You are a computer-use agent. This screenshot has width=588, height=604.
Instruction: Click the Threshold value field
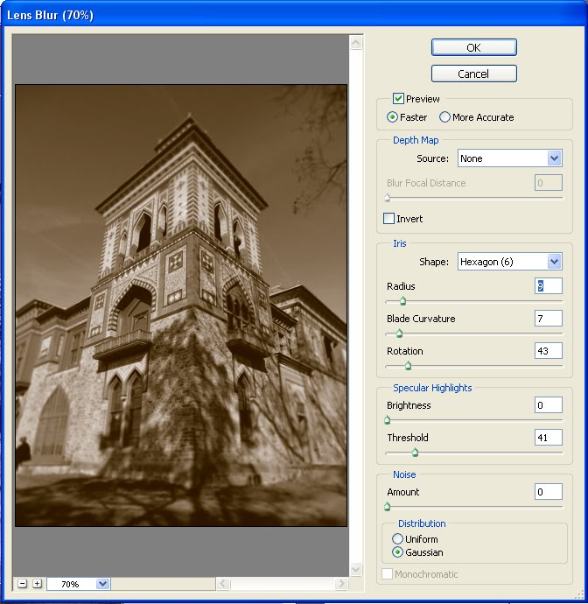(x=549, y=438)
